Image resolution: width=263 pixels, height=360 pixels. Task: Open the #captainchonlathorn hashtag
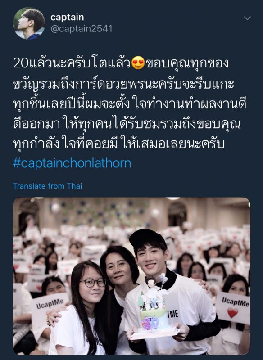(72, 163)
